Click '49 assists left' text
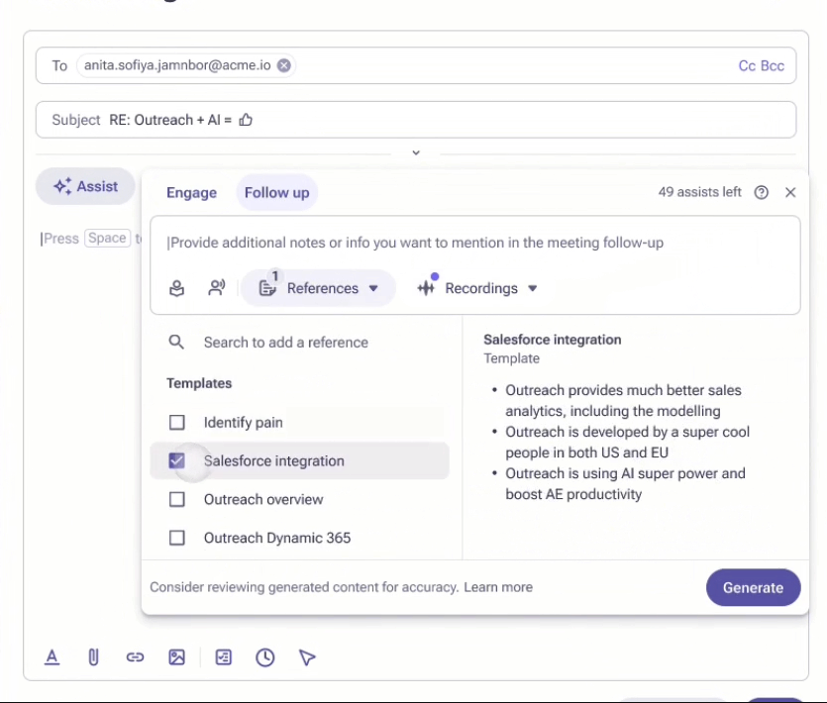 click(699, 192)
